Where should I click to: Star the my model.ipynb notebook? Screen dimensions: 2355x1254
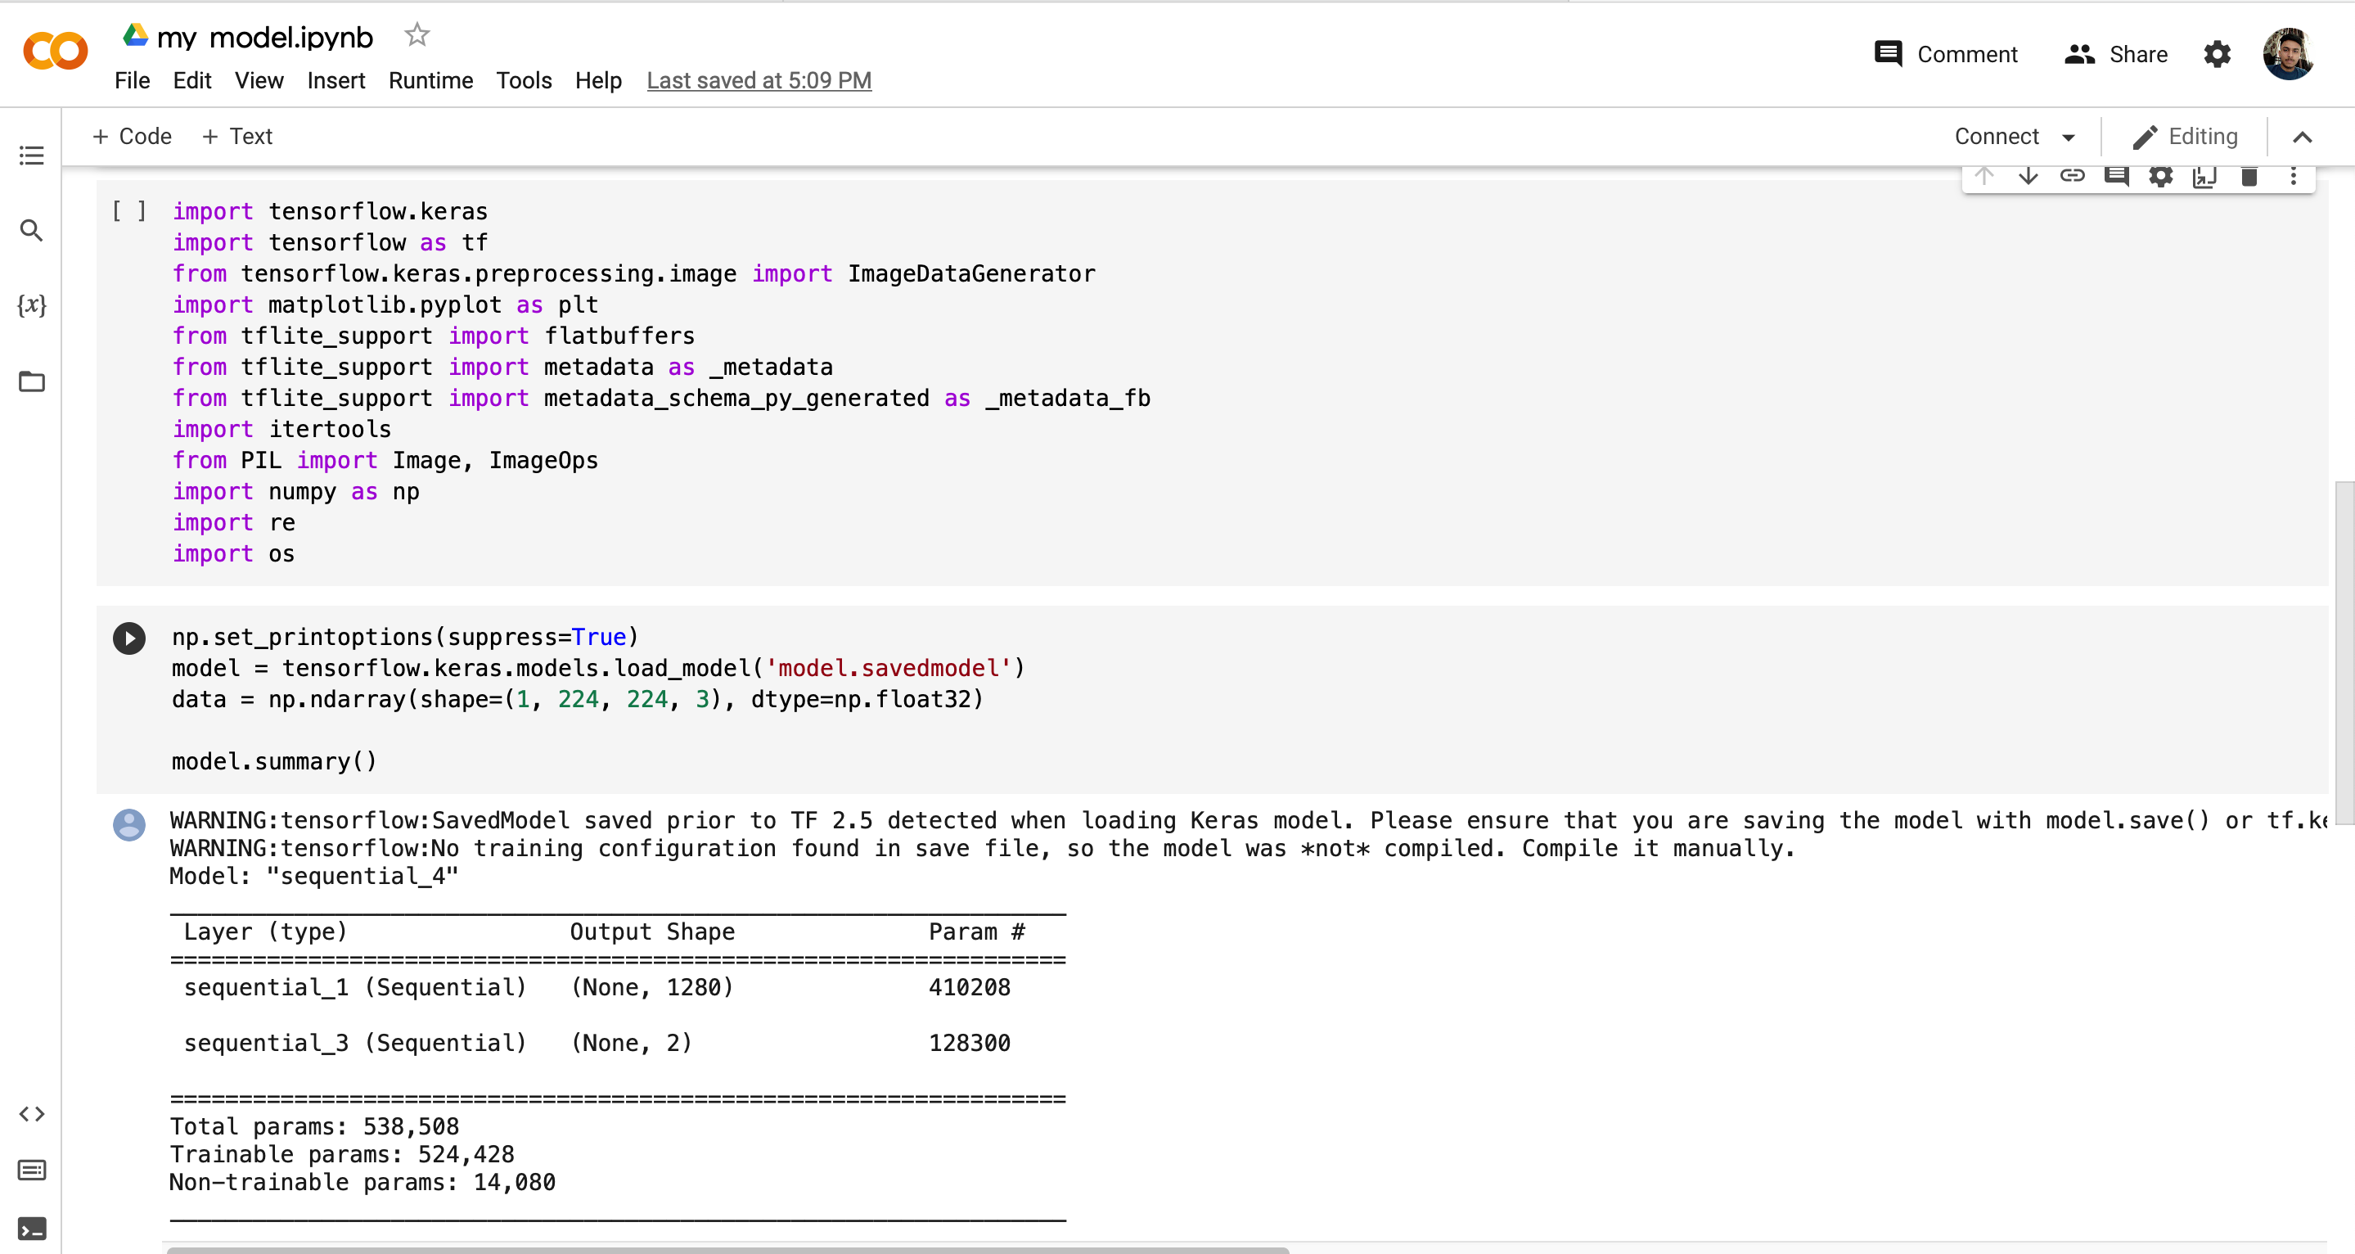click(417, 34)
